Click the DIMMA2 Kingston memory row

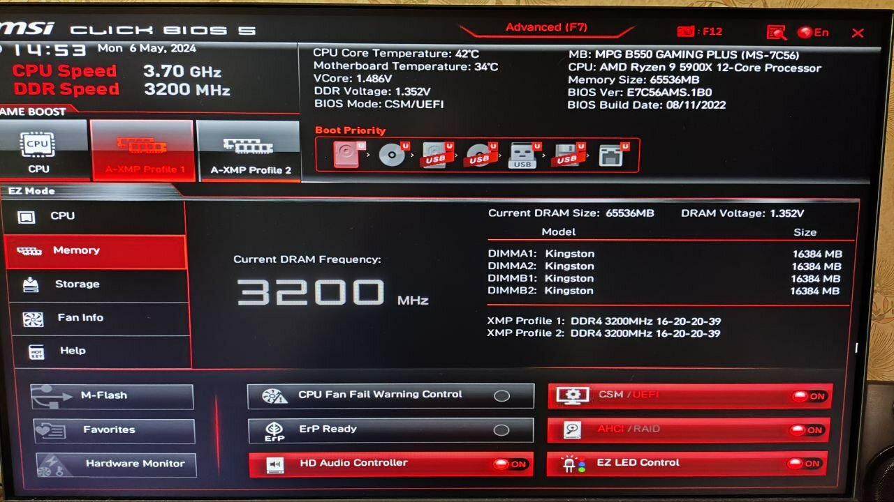pyautogui.click(x=664, y=266)
